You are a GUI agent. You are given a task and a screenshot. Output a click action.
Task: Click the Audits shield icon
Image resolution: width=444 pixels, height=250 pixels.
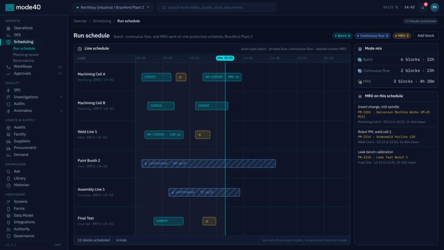click(x=9, y=104)
